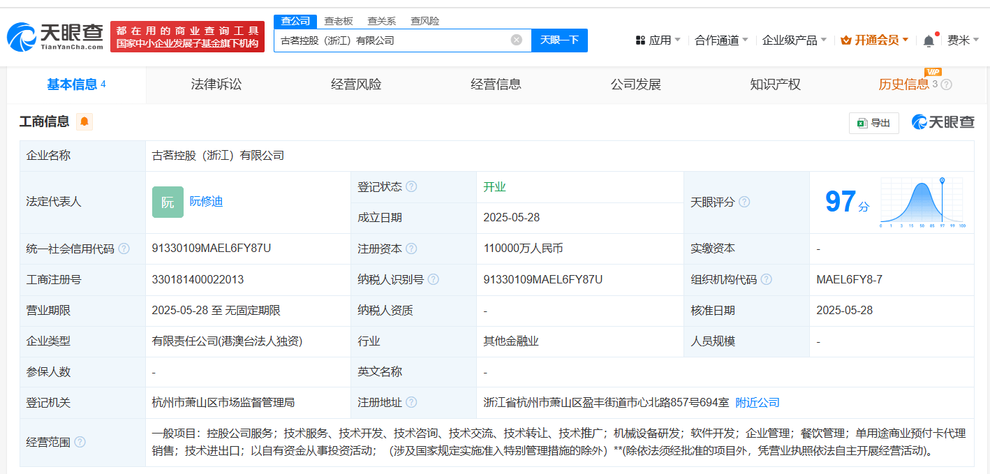Screen dimensions: 990x474
Task: Click the 97分 TianYan score
Action: pyautogui.click(x=848, y=202)
